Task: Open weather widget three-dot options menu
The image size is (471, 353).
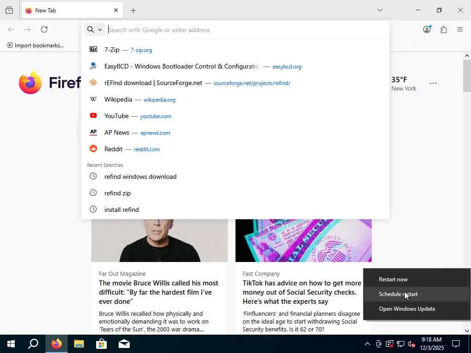Action: (x=433, y=83)
